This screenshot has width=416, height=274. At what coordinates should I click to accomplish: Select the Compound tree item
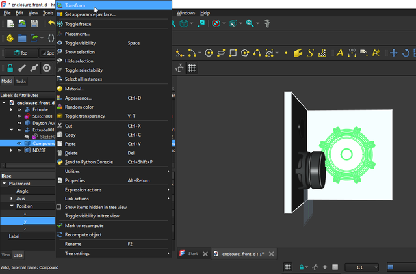44,144
